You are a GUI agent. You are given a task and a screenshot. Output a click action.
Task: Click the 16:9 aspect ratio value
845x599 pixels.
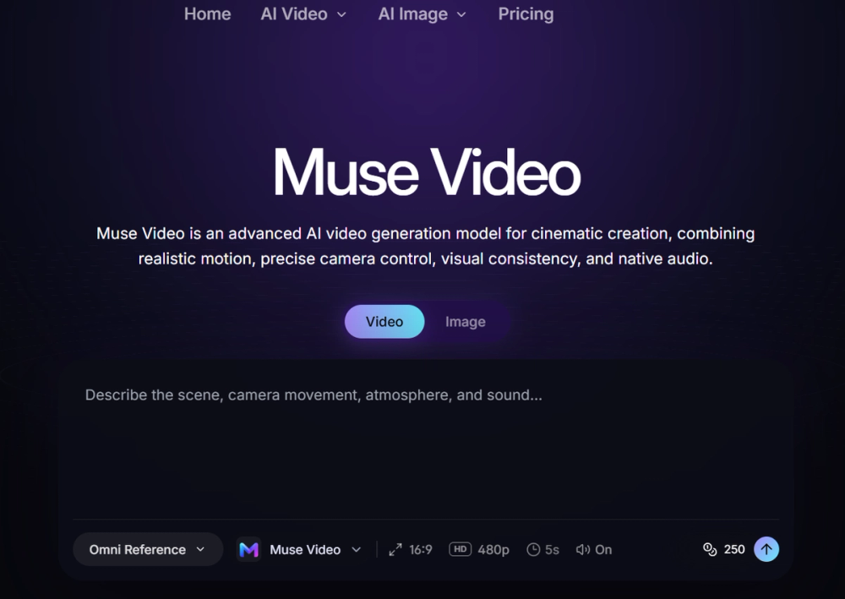420,549
